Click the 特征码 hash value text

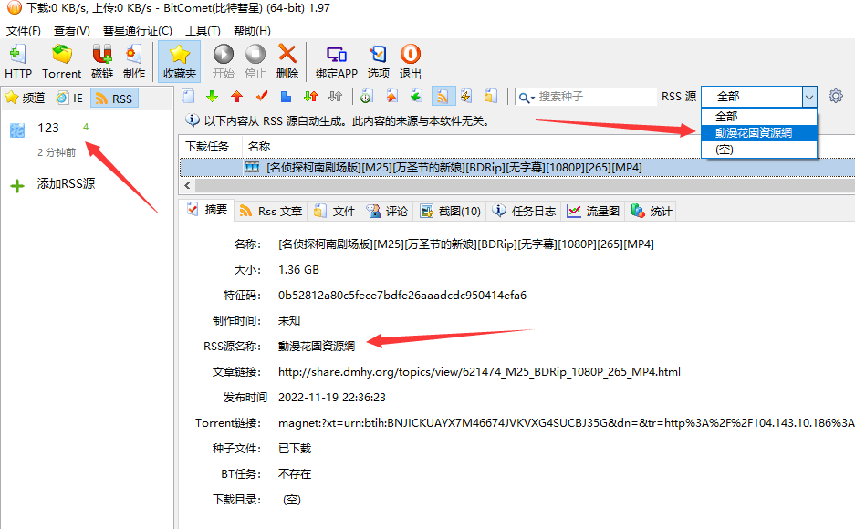tap(402, 296)
